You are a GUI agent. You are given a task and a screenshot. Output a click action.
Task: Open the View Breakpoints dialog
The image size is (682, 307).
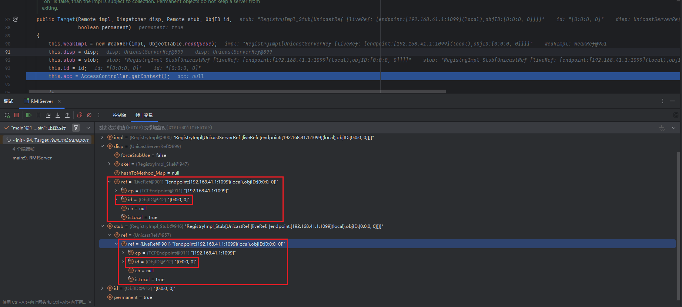click(80, 115)
